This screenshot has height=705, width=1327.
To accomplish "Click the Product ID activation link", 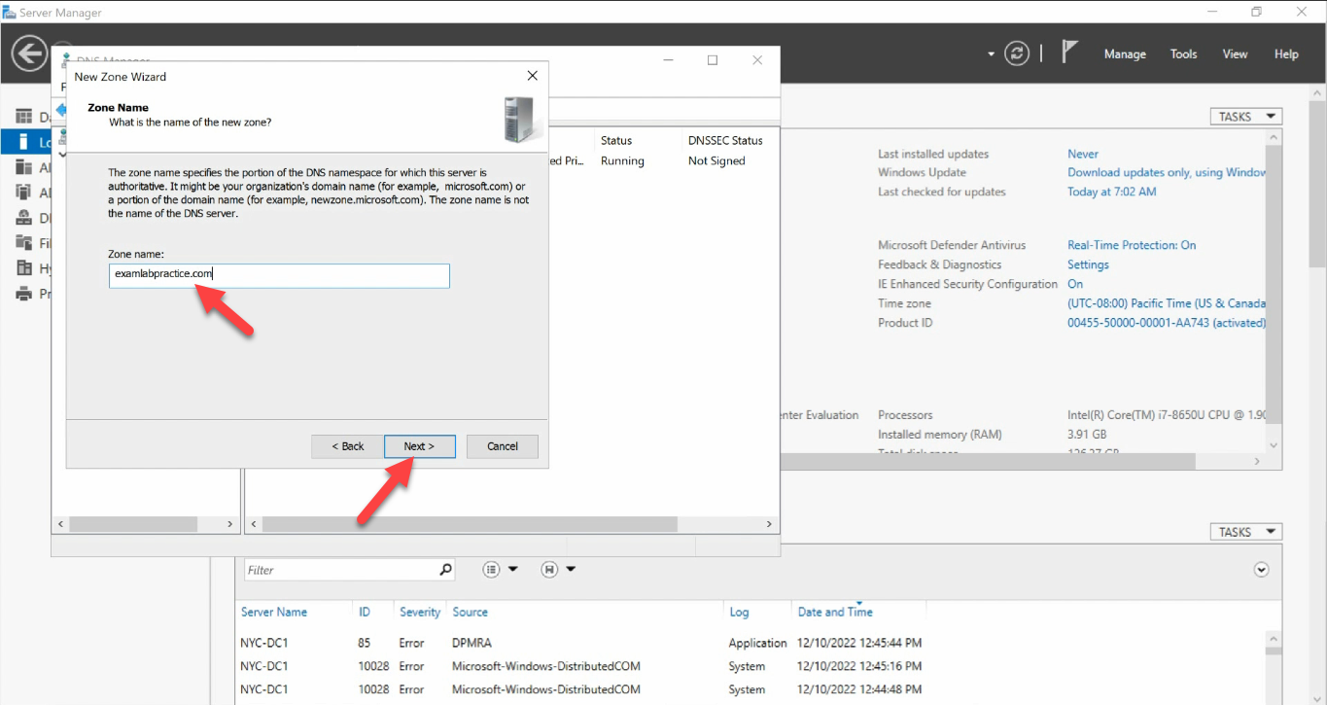I will coord(1167,323).
